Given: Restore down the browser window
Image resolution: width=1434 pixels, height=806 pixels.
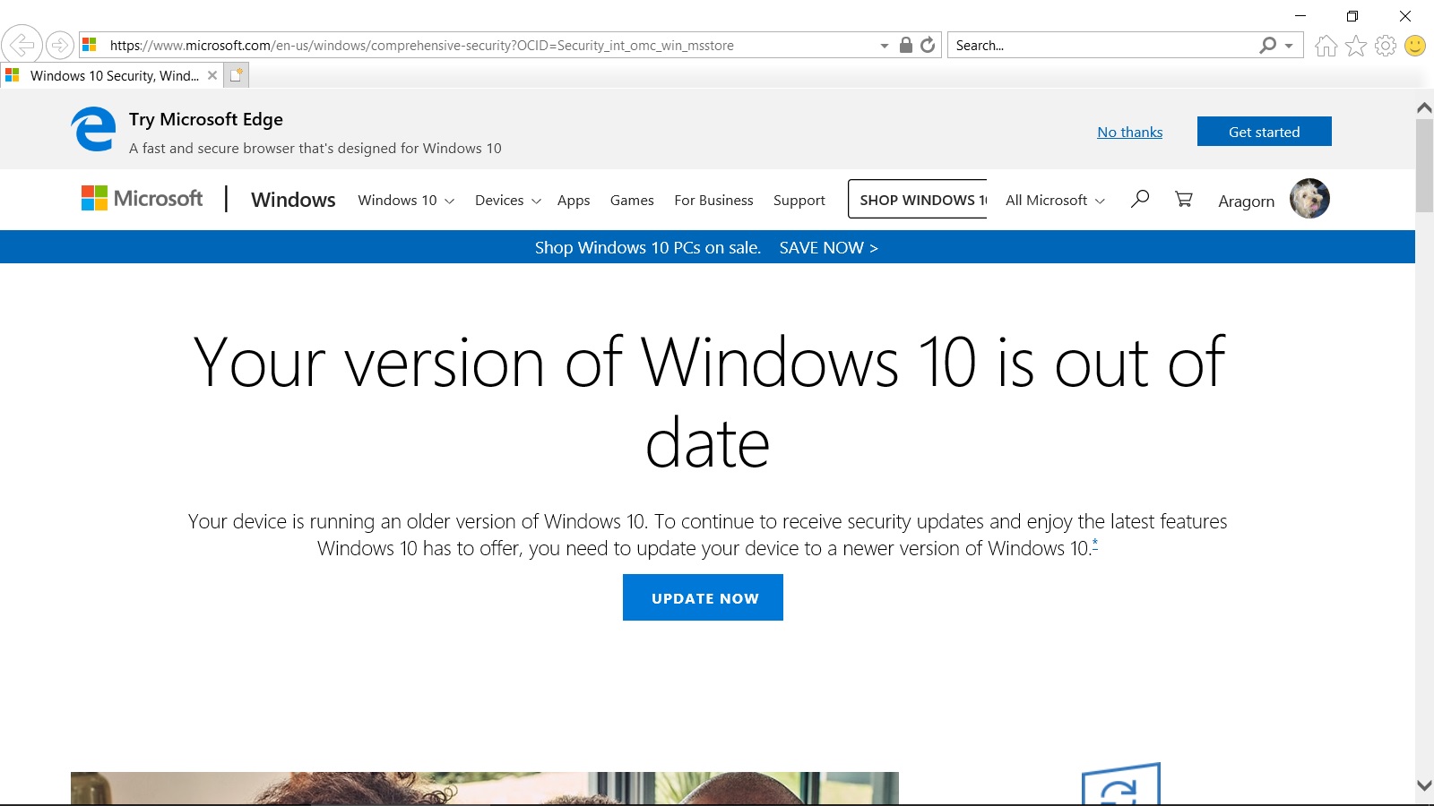Looking at the screenshot, I should pos(1352,16).
